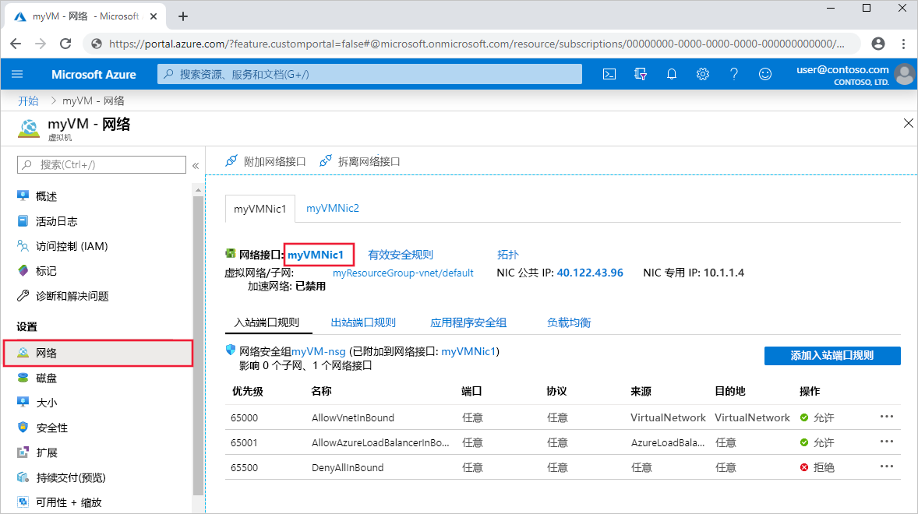Click network interface icon beside 网络接口
This screenshot has height=514, width=918.
(231, 253)
